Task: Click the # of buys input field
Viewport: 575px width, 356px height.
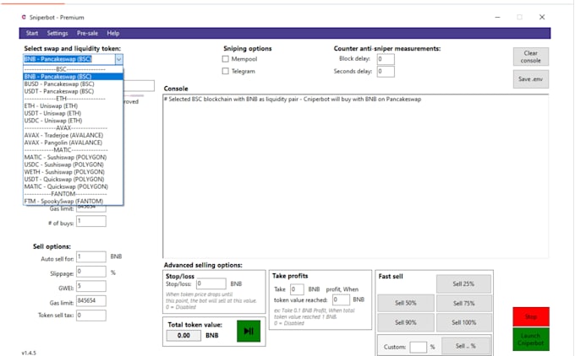Action: point(91,221)
